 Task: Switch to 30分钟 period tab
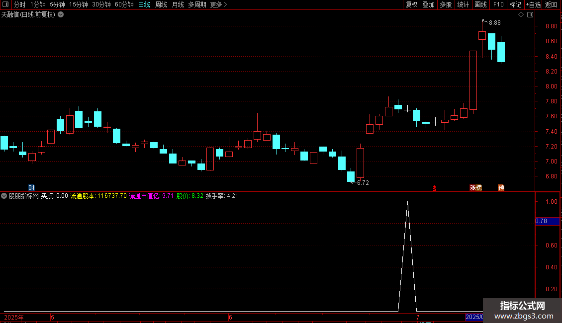tap(101, 4)
